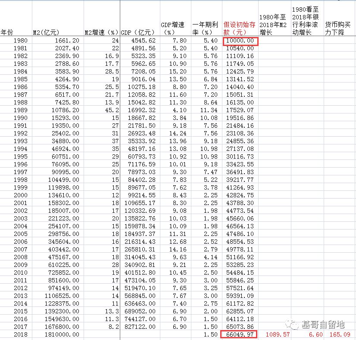Select the M2 value 10786.20
The width and height of the screenshot is (356, 340).
point(66,110)
